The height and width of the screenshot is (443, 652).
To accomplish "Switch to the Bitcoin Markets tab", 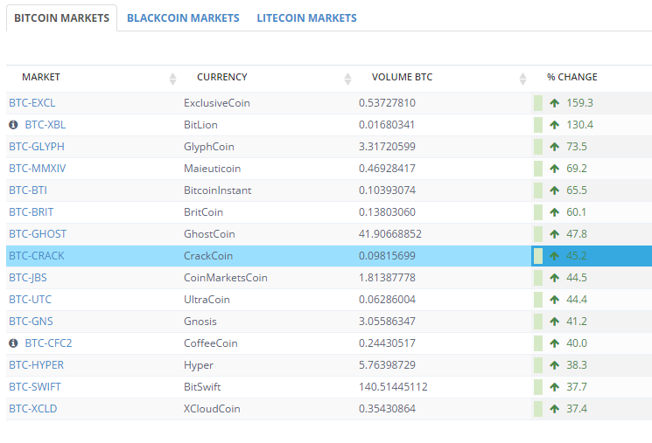I will (x=61, y=18).
